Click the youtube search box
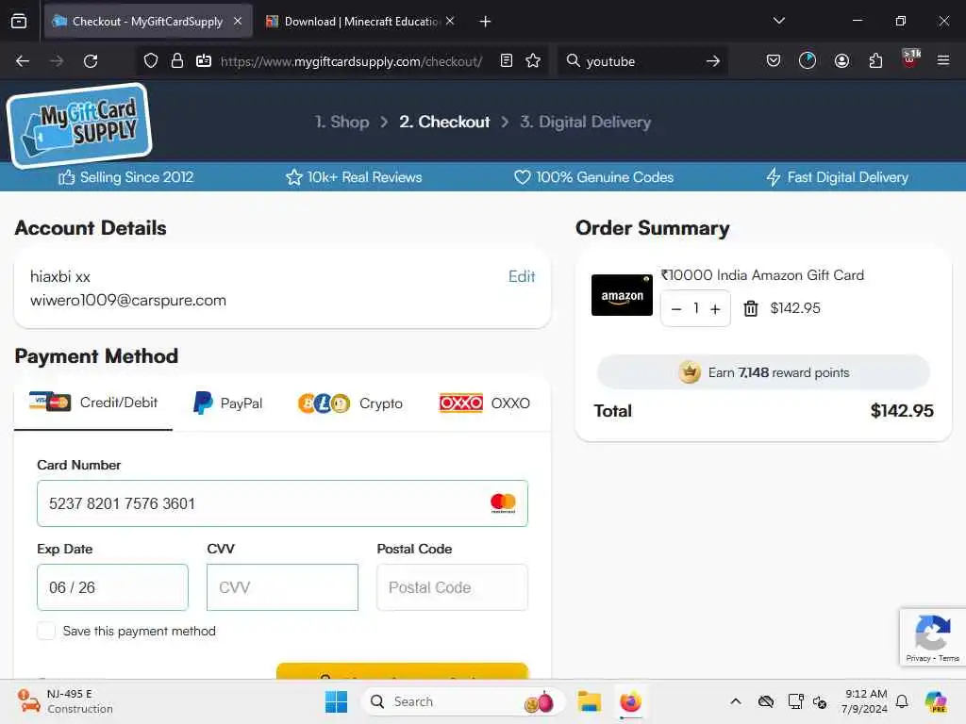 click(641, 61)
